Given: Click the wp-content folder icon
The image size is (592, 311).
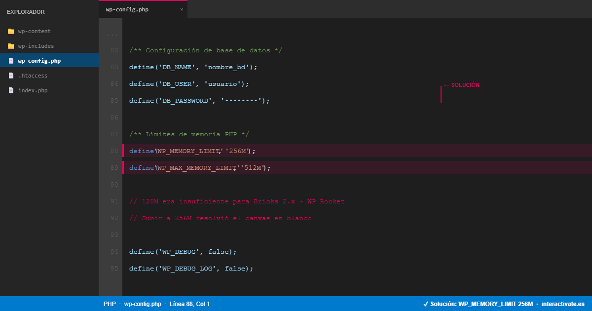Looking at the screenshot, I should click(x=11, y=31).
